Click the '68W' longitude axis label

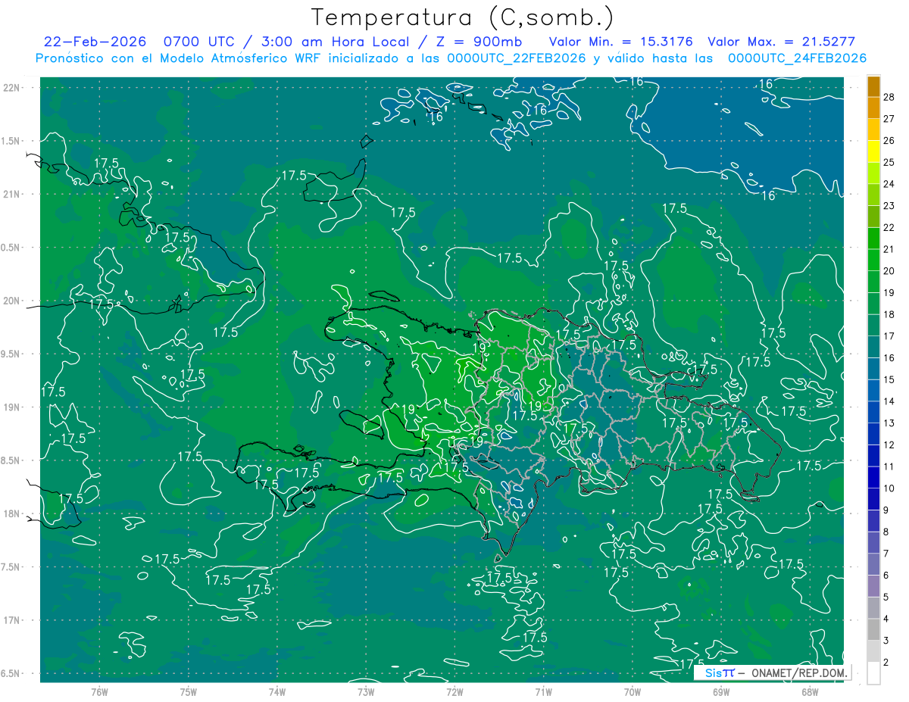tap(810, 691)
